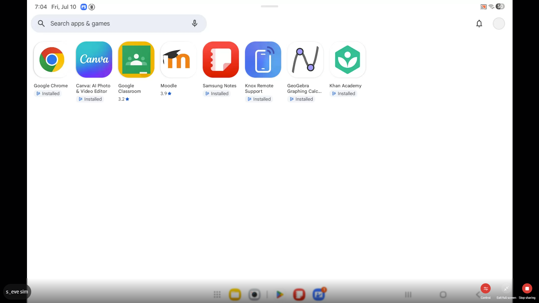
Task: Click Installed label under GeoGebra
Action: tap(301, 99)
